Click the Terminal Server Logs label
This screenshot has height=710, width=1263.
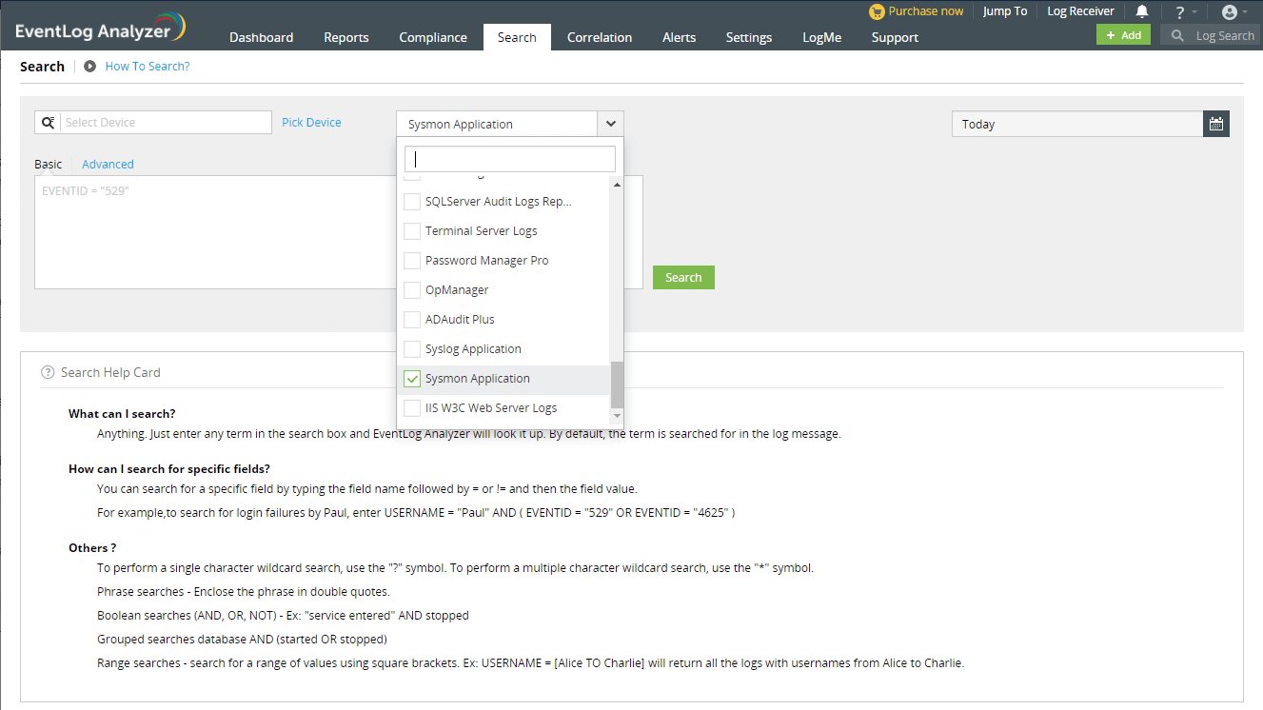[482, 231]
